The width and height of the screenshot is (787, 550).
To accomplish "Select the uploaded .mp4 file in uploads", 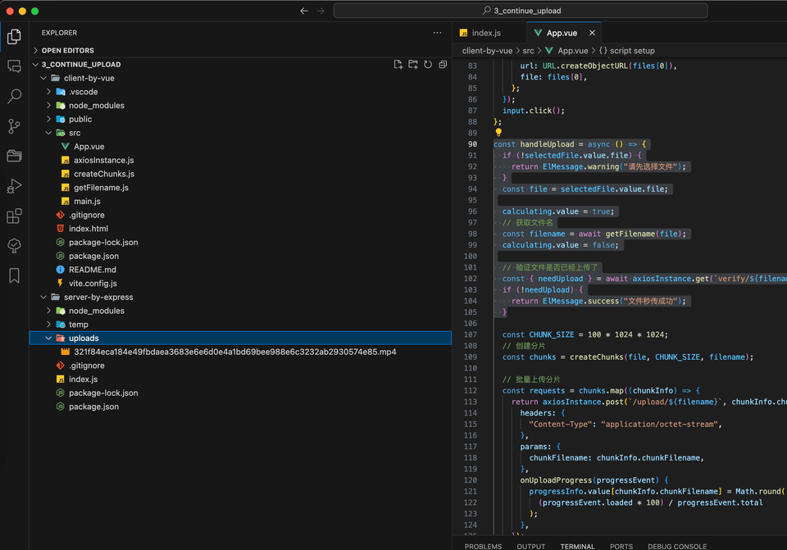I will click(240, 352).
